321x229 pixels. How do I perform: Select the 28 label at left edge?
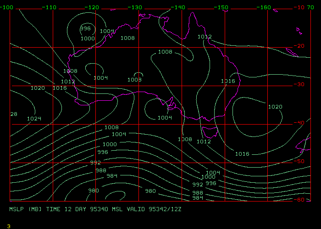point(14,114)
